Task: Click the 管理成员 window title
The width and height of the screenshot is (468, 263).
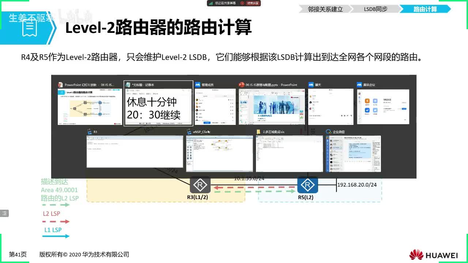Action: click(x=207, y=85)
